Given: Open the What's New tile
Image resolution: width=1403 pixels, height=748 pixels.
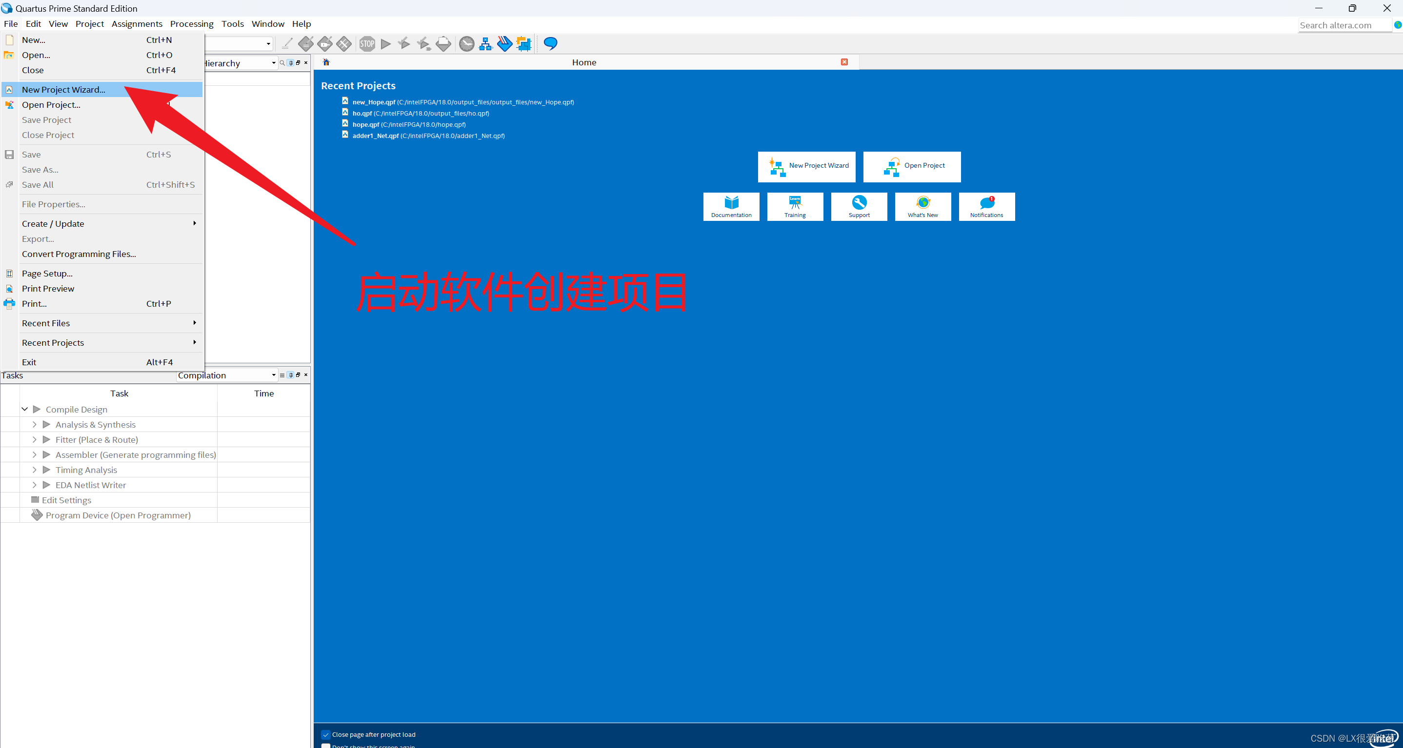Looking at the screenshot, I should pyautogui.click(x=922, y=206).
